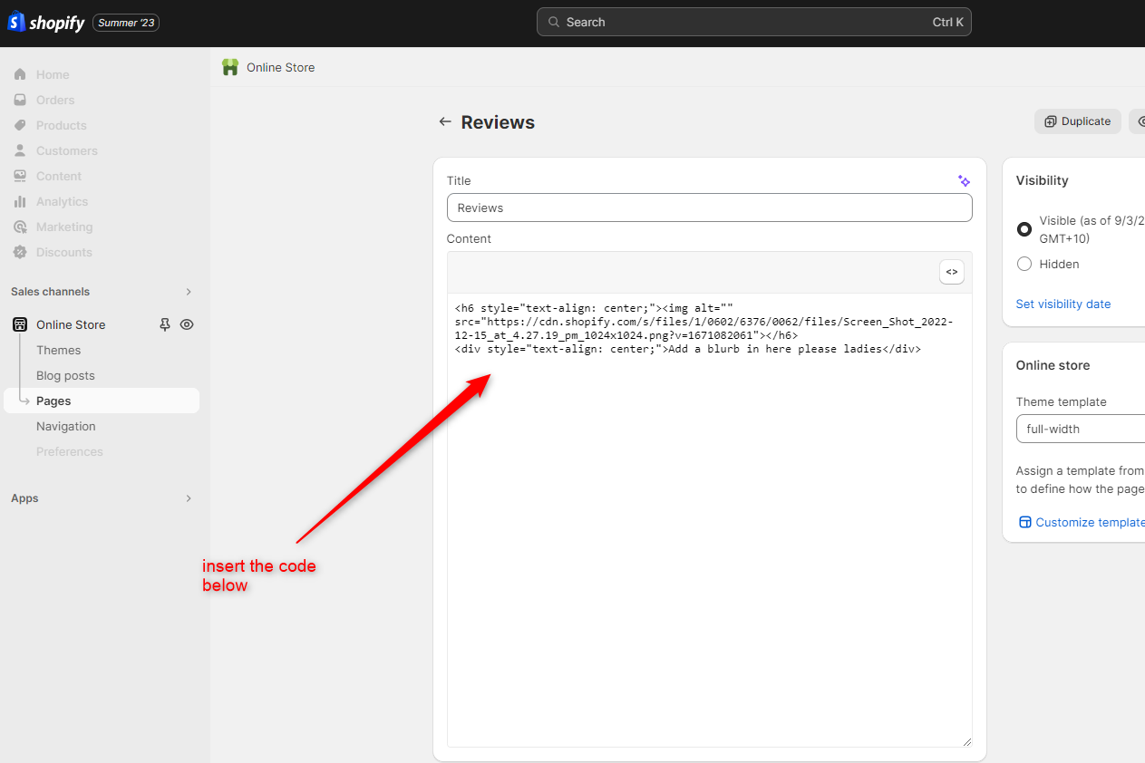Click the Home house icon
This screenshot has height=763, width=1145.
[20, 74]
